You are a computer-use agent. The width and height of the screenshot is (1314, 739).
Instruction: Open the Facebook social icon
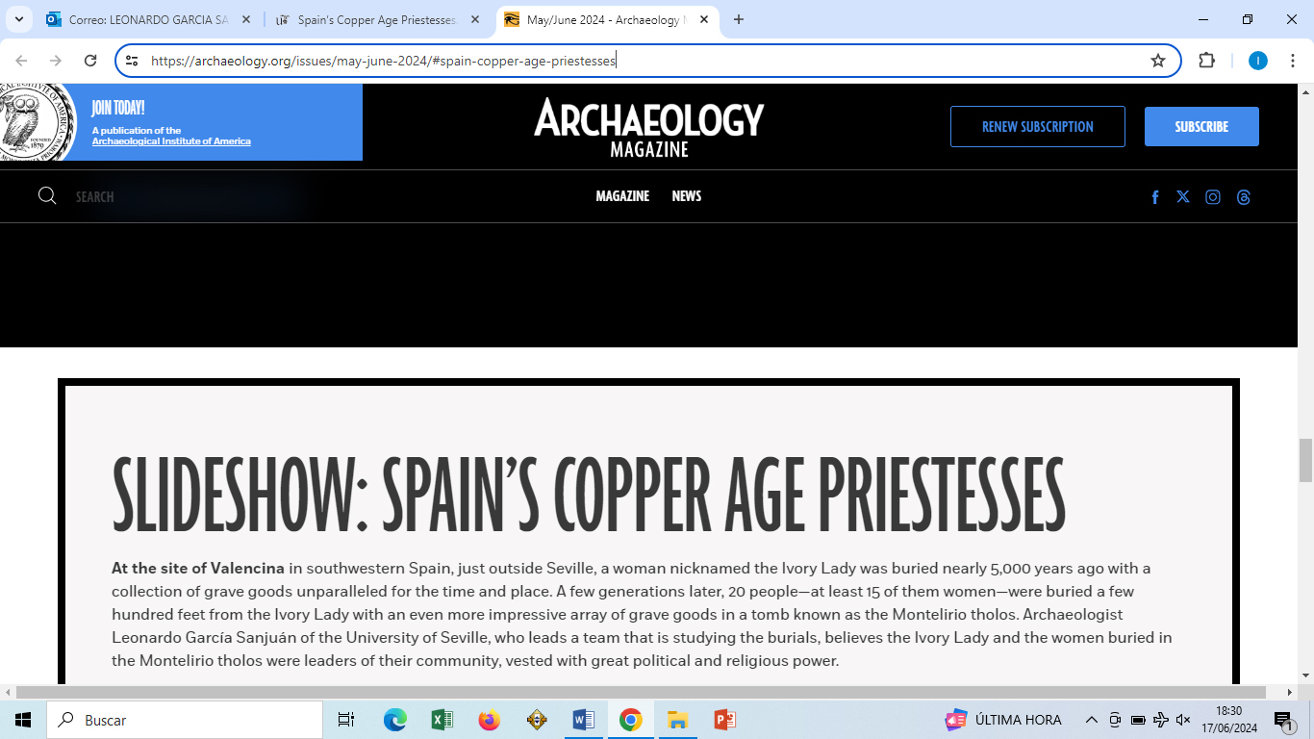pyautogui.click(x=1155, y=197)
